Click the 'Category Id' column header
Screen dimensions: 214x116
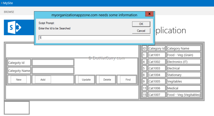pyautogui.click(x=157, y=48)
